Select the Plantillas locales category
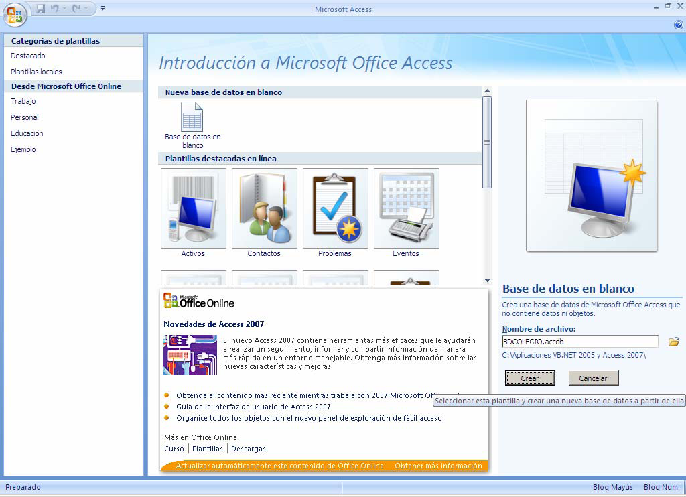686x497 pixels. [36, 72]
